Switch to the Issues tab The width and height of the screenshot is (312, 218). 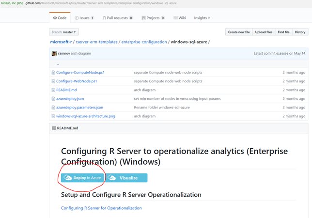point(84,18)
